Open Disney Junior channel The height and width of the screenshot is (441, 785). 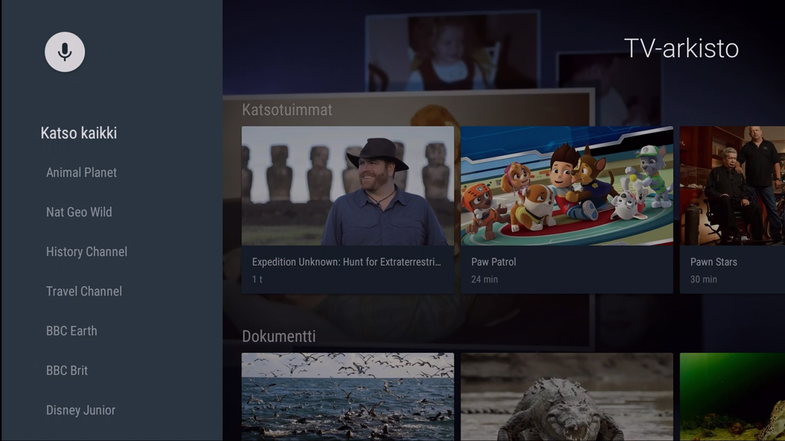(81, 410)
